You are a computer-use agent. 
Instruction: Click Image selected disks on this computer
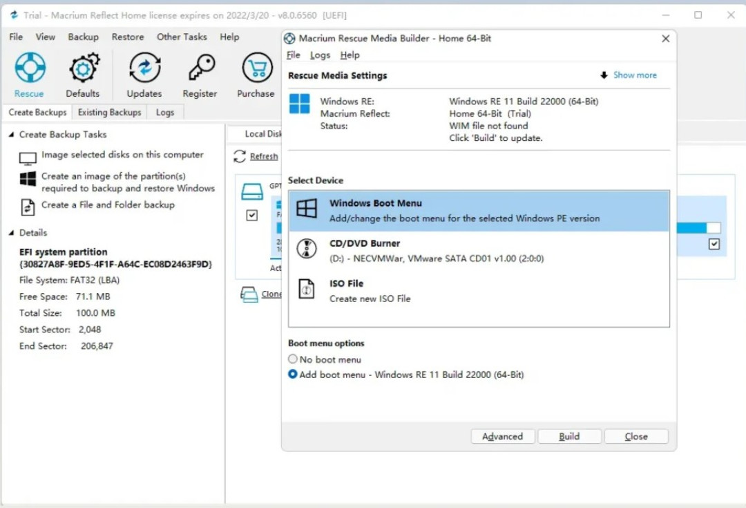click(x=122, y=155)
